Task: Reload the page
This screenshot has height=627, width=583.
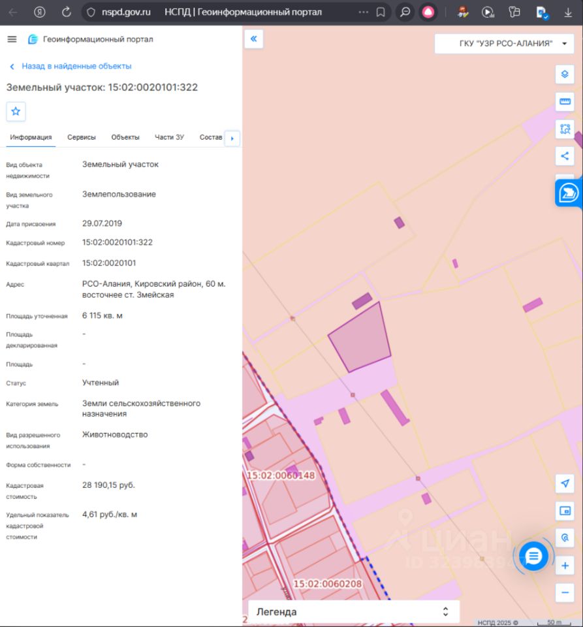Action: click(x=67, y=12)
